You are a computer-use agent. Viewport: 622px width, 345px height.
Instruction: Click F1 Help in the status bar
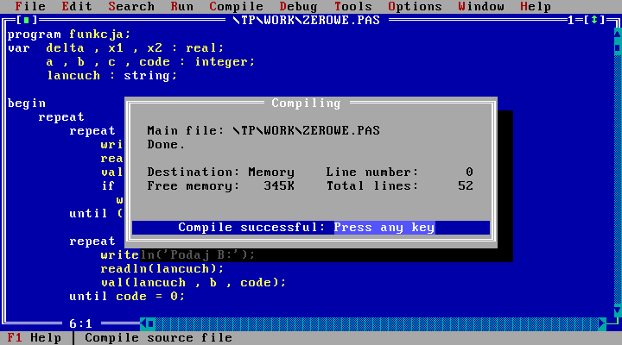[x=35, y=338]
